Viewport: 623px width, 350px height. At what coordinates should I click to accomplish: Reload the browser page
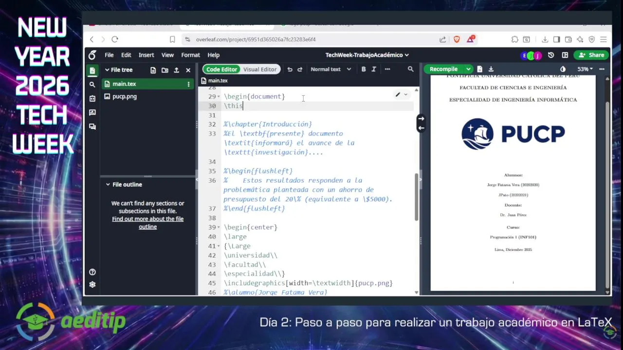[115, 39]
